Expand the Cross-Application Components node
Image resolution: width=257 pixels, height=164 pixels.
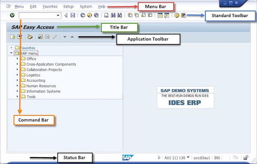(18, 64)
